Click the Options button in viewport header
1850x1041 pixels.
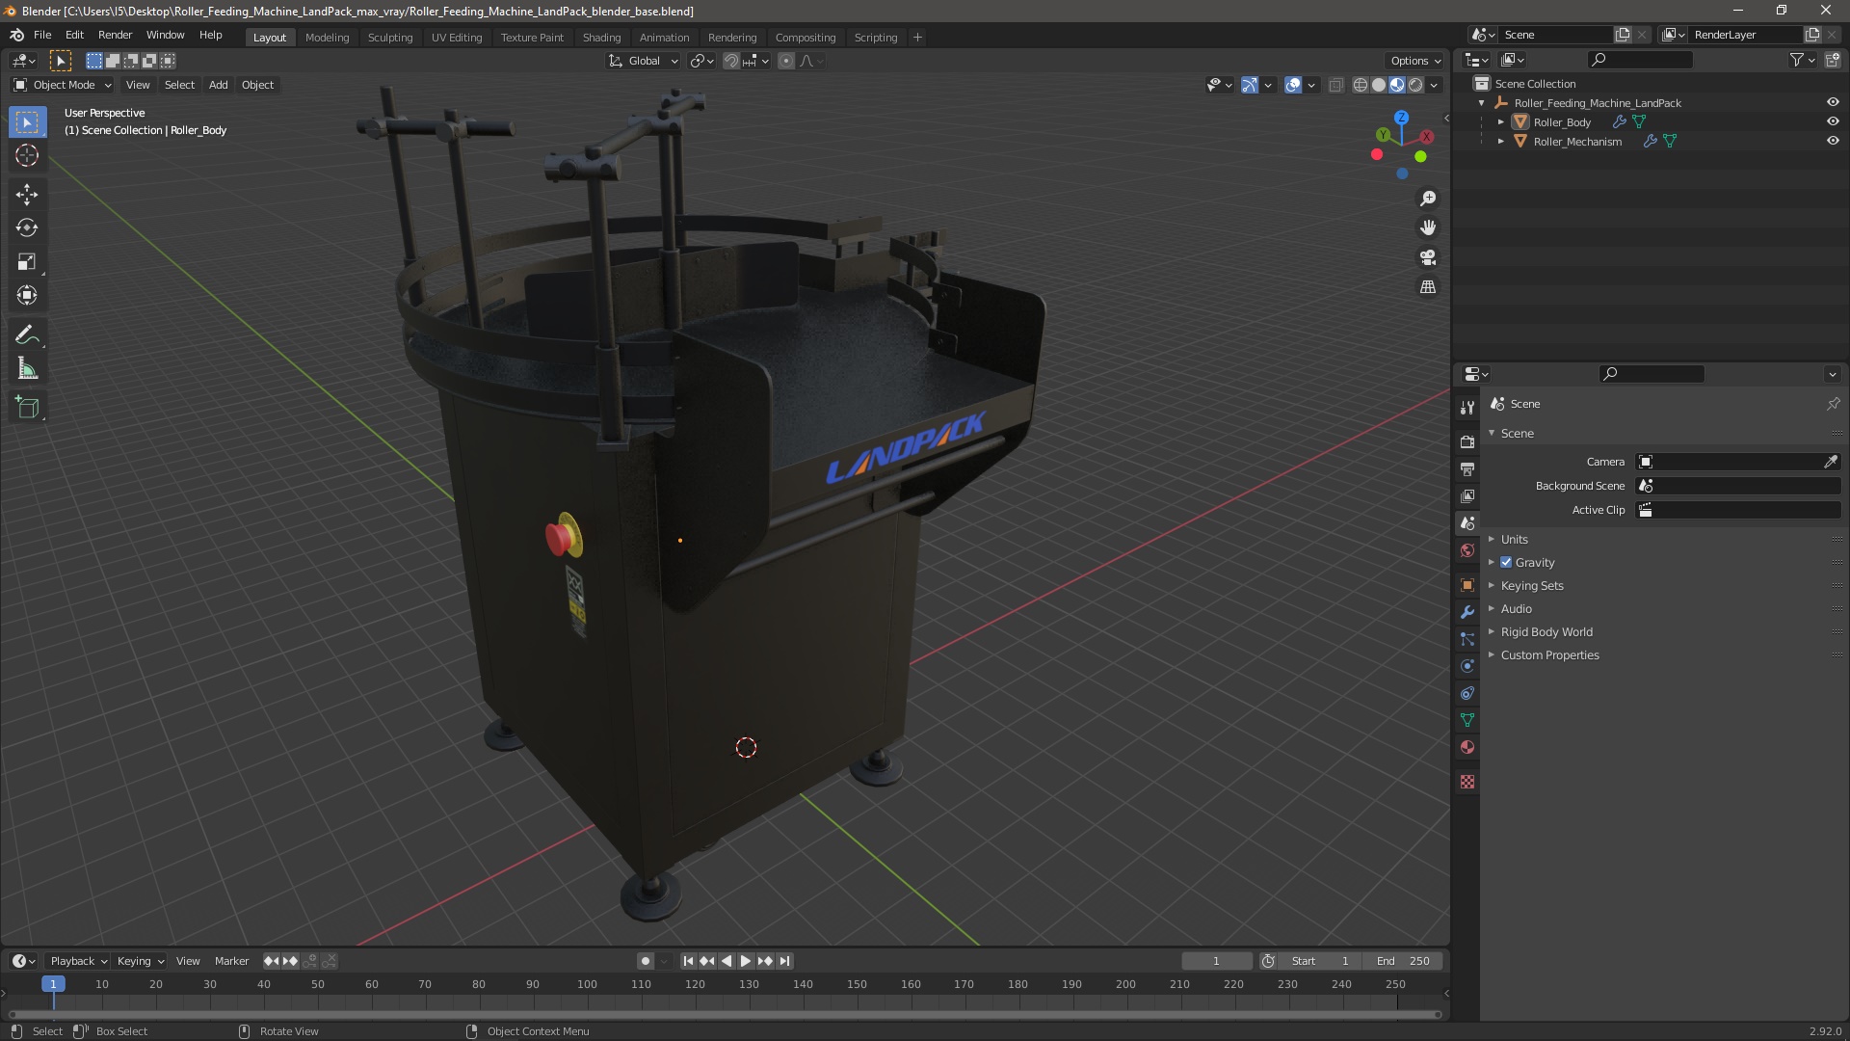pos(1414,61)
